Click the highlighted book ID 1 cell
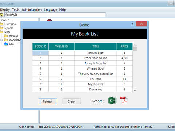175x131 pixels. coord(40,53)
